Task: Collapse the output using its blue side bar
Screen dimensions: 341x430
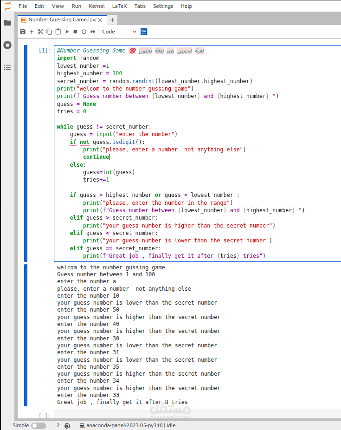Action: tap(26, 335)
